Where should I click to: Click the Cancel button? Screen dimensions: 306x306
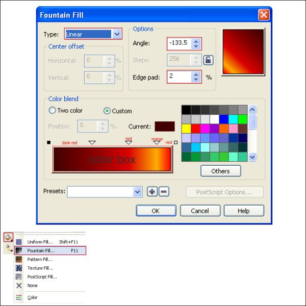[x=200, y=211]
